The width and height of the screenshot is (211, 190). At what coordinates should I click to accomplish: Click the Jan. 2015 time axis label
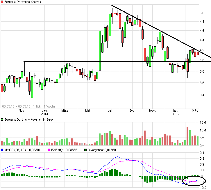click(x=175, y=112)
